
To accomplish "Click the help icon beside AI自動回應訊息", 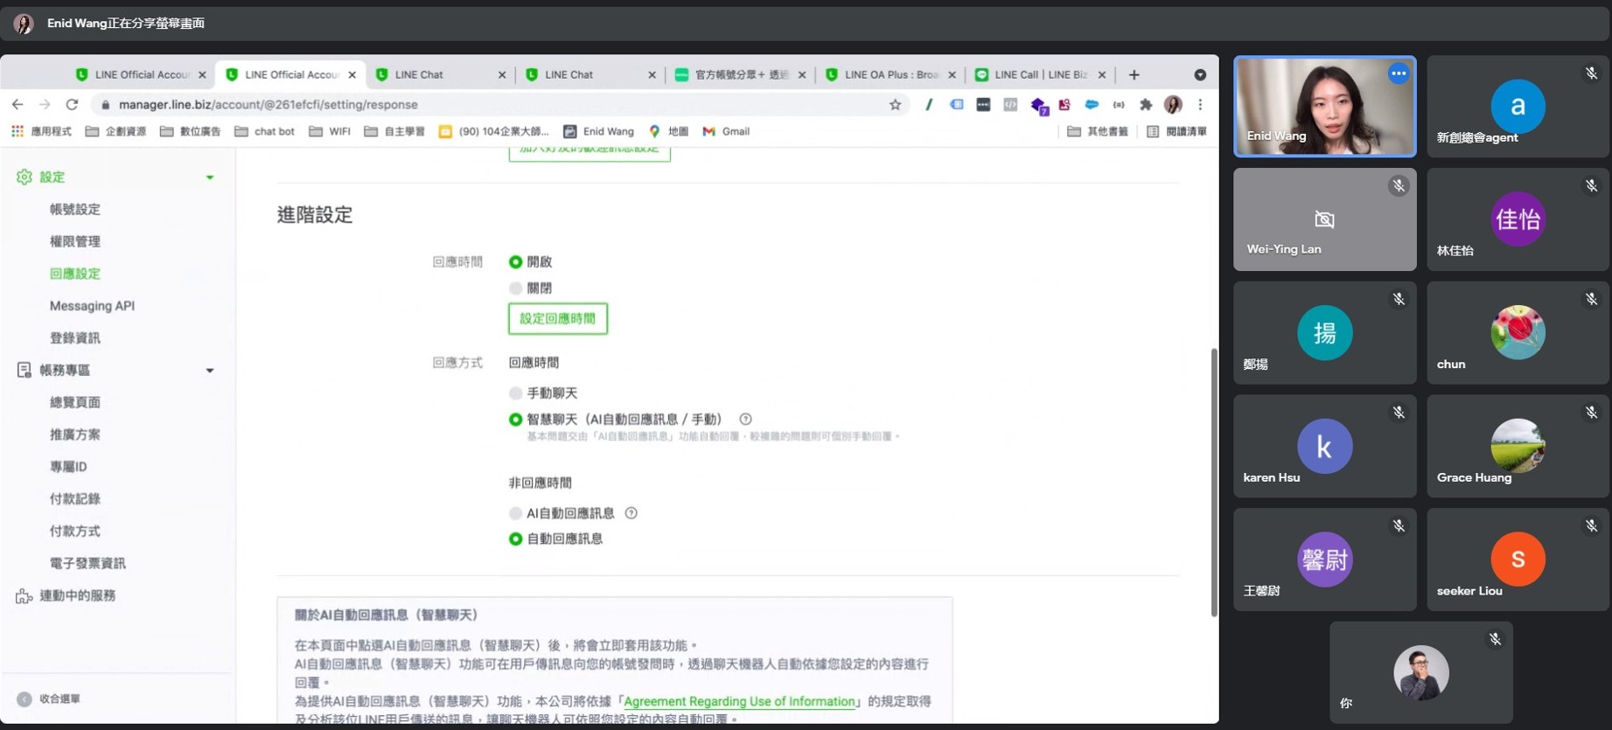I will (x=631, y=513).
